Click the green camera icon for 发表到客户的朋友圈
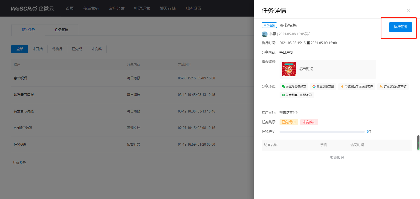 [x=283, y=95]
